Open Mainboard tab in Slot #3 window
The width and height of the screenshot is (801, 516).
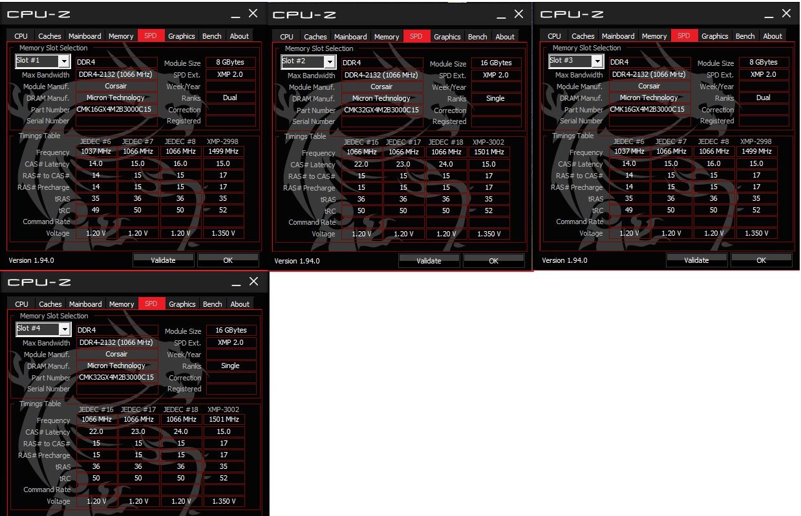click(617, 36)
